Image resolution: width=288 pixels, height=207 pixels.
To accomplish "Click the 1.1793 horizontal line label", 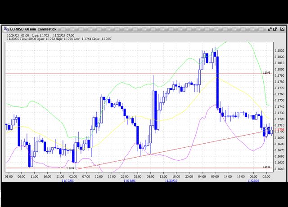I will tap(266, 73).
